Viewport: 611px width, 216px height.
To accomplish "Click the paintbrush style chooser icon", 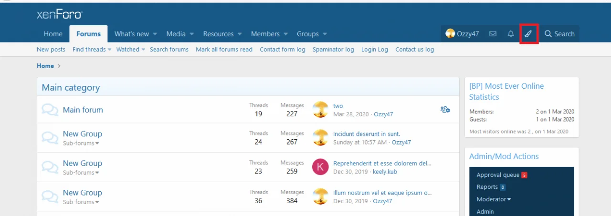I will coord(528,34).
